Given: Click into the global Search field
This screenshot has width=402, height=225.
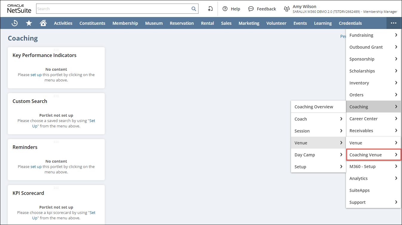Looking at the screenshot, I should [113, 9].
